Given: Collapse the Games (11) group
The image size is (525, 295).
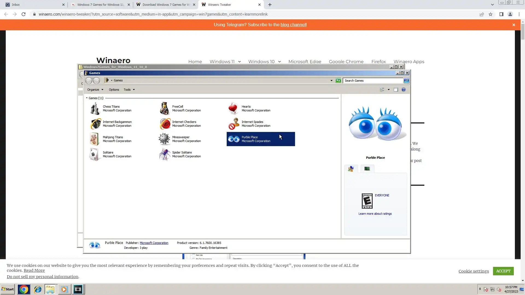Looking at the screenshot, I should coord(87,98).
